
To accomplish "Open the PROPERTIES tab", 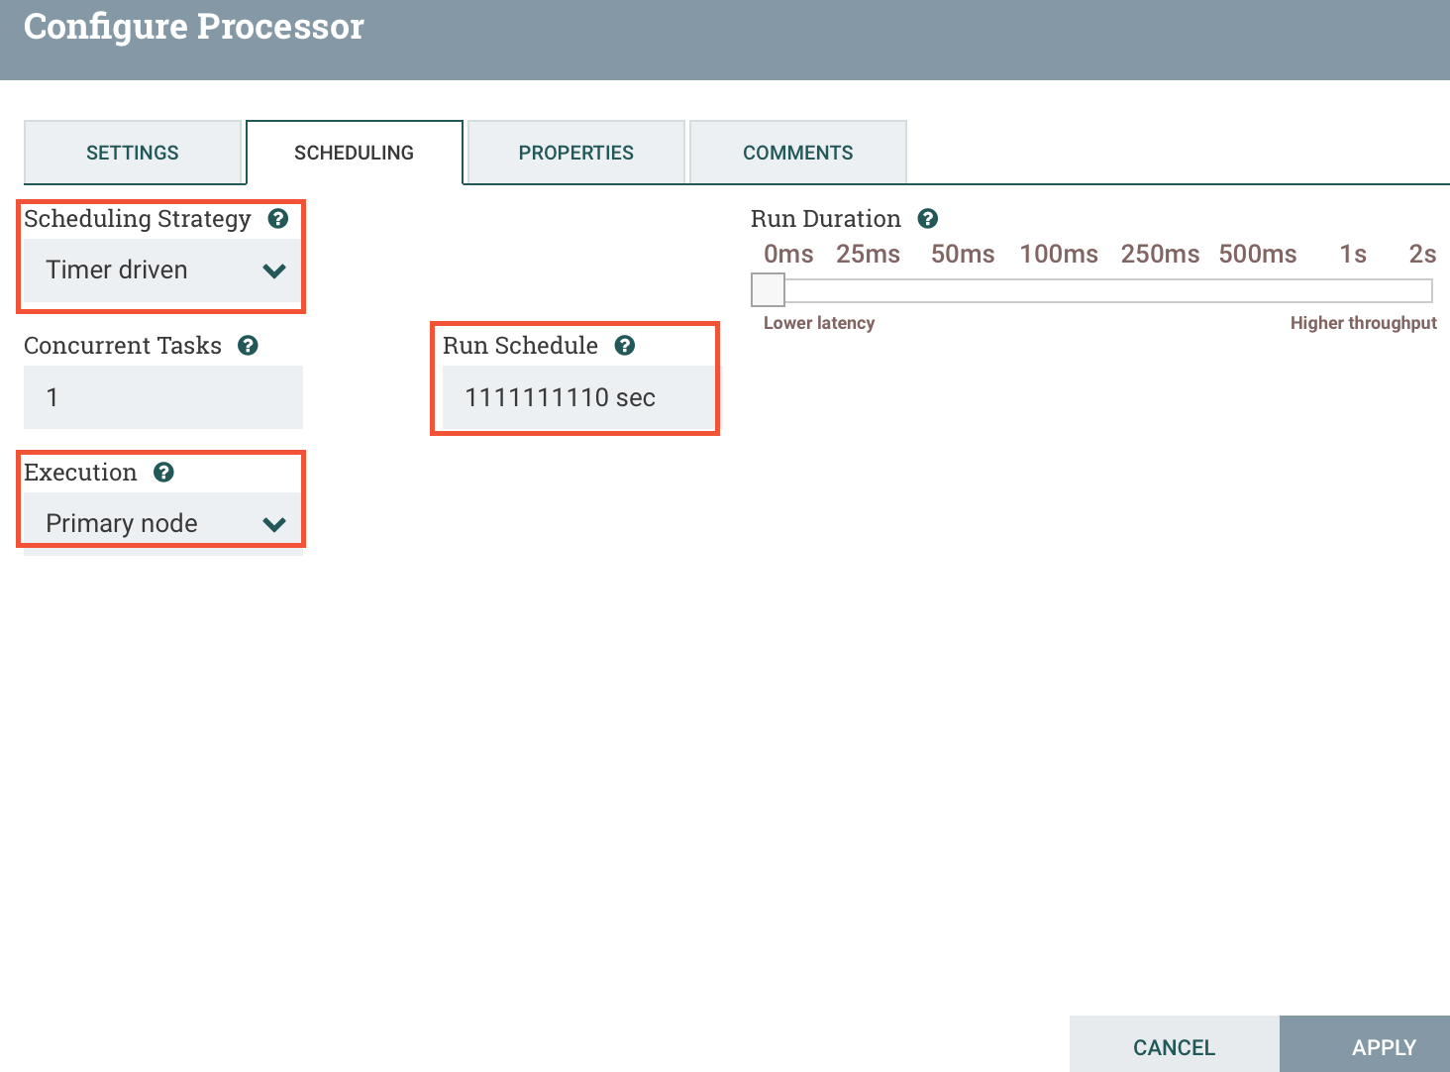I will point(575,152).
